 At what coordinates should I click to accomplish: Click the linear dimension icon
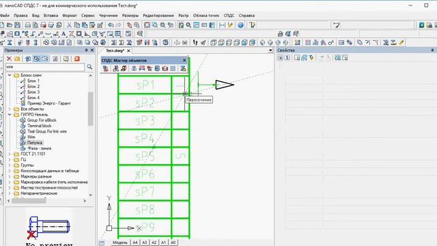pyautogui.click(x=222, y=25)
